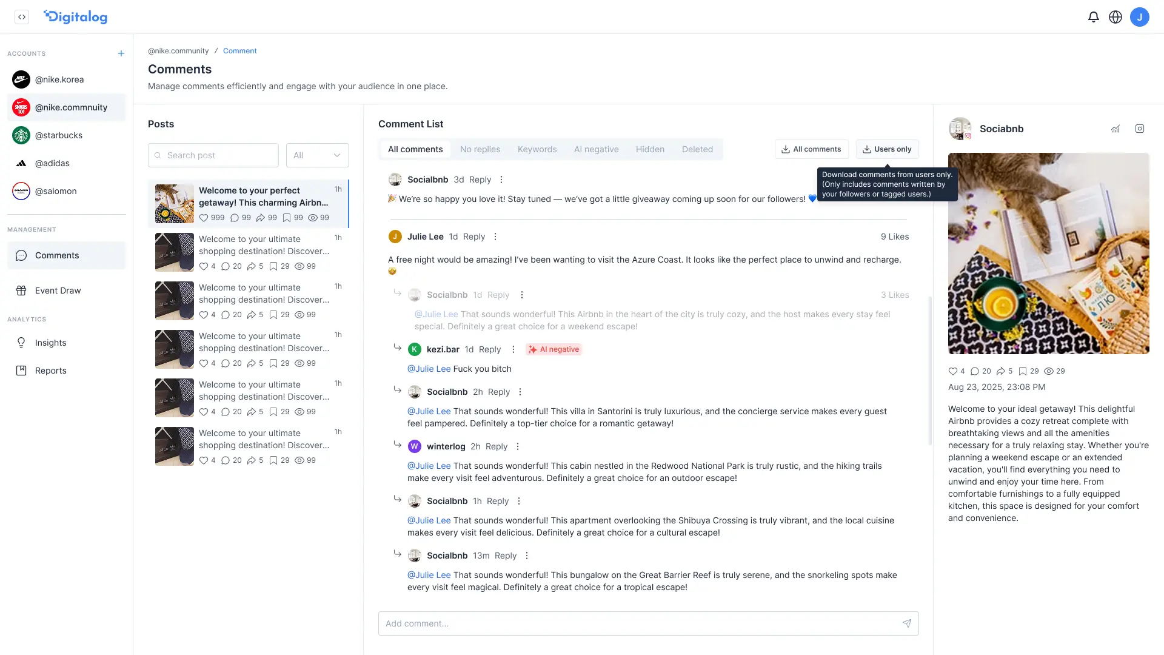Switch to No replies tab

pos(480,149)
